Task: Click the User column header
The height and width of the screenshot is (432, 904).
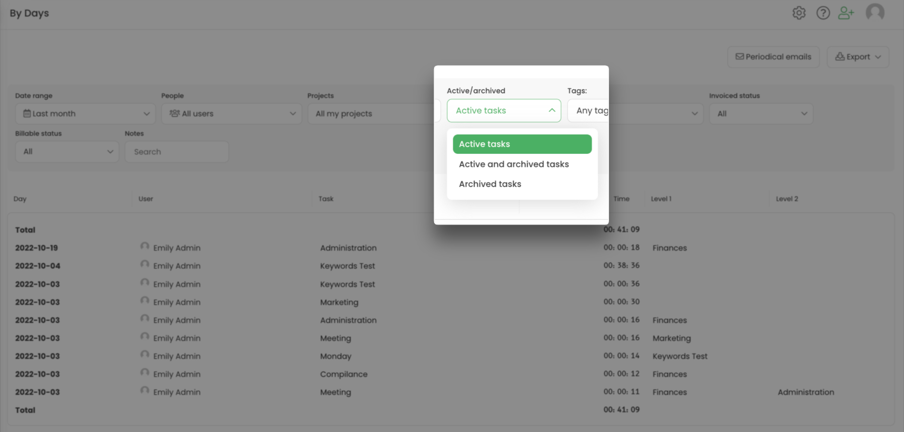Action: [146, 198]
